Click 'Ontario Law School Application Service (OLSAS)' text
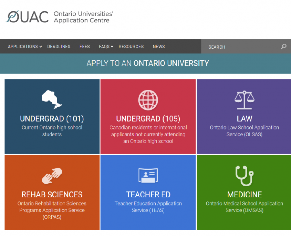Image resolution: width=291 pixels, height=236 pixels. point(245,131)
